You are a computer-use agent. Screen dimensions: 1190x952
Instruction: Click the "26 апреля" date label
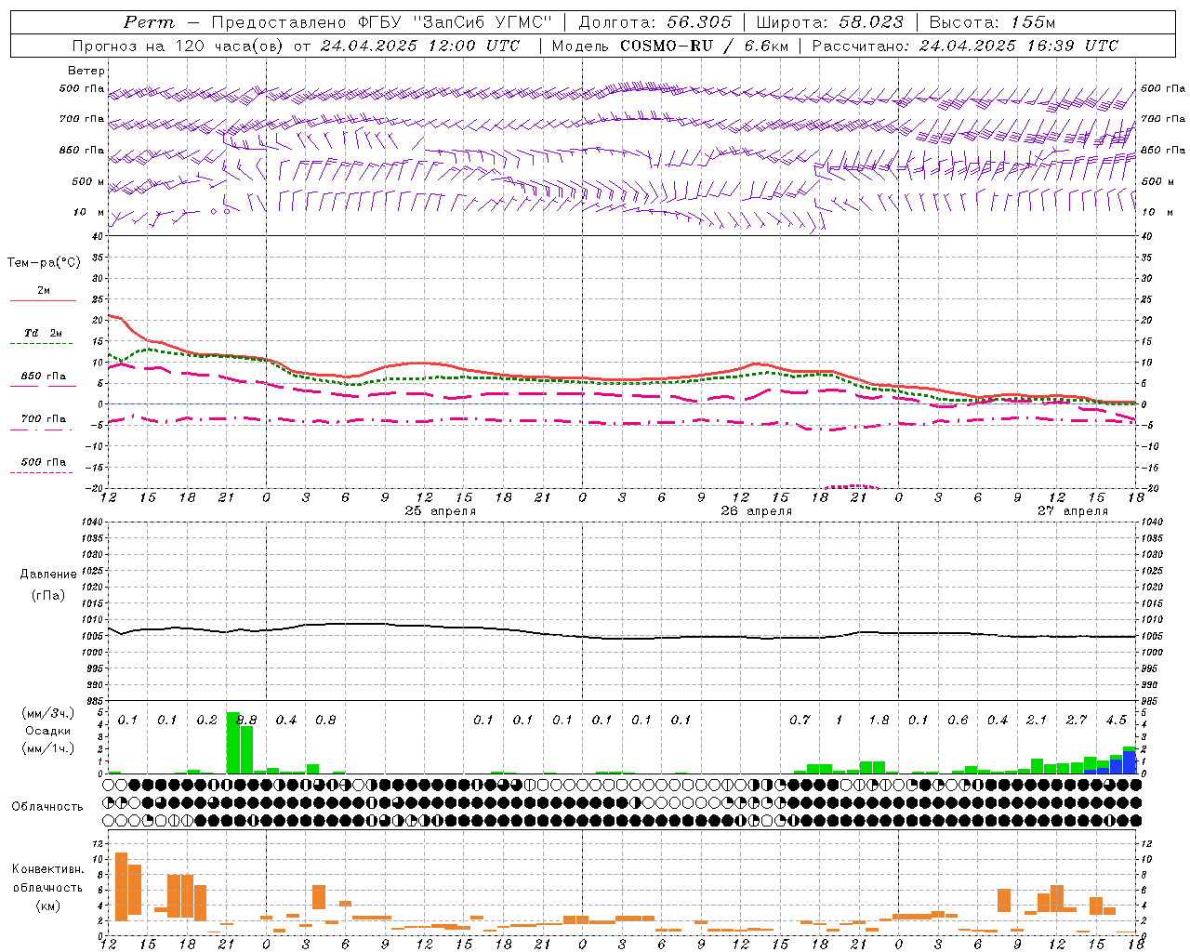[756, 511]
